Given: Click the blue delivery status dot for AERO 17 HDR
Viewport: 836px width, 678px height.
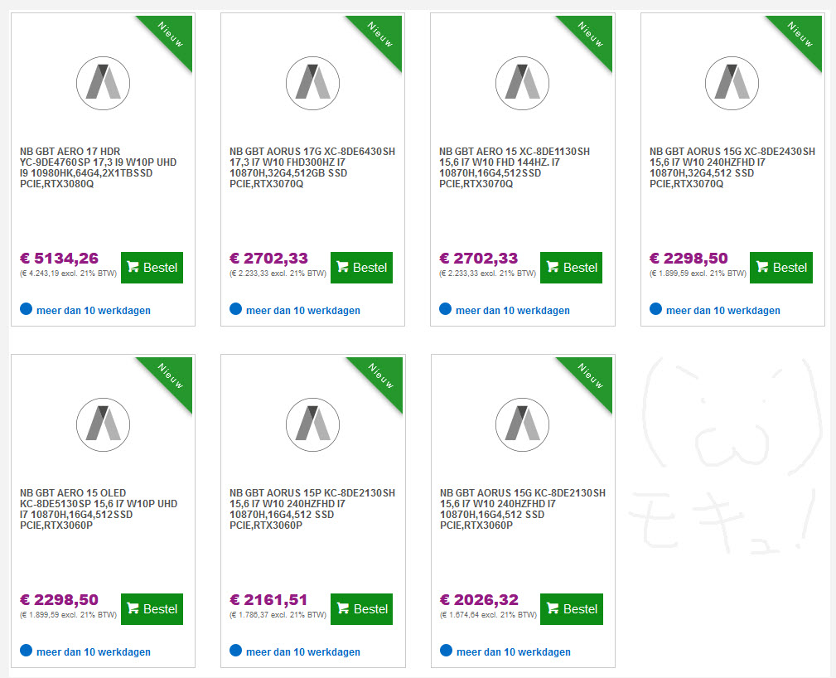Looking at the screenshot, I should click(x=27, y=309).
